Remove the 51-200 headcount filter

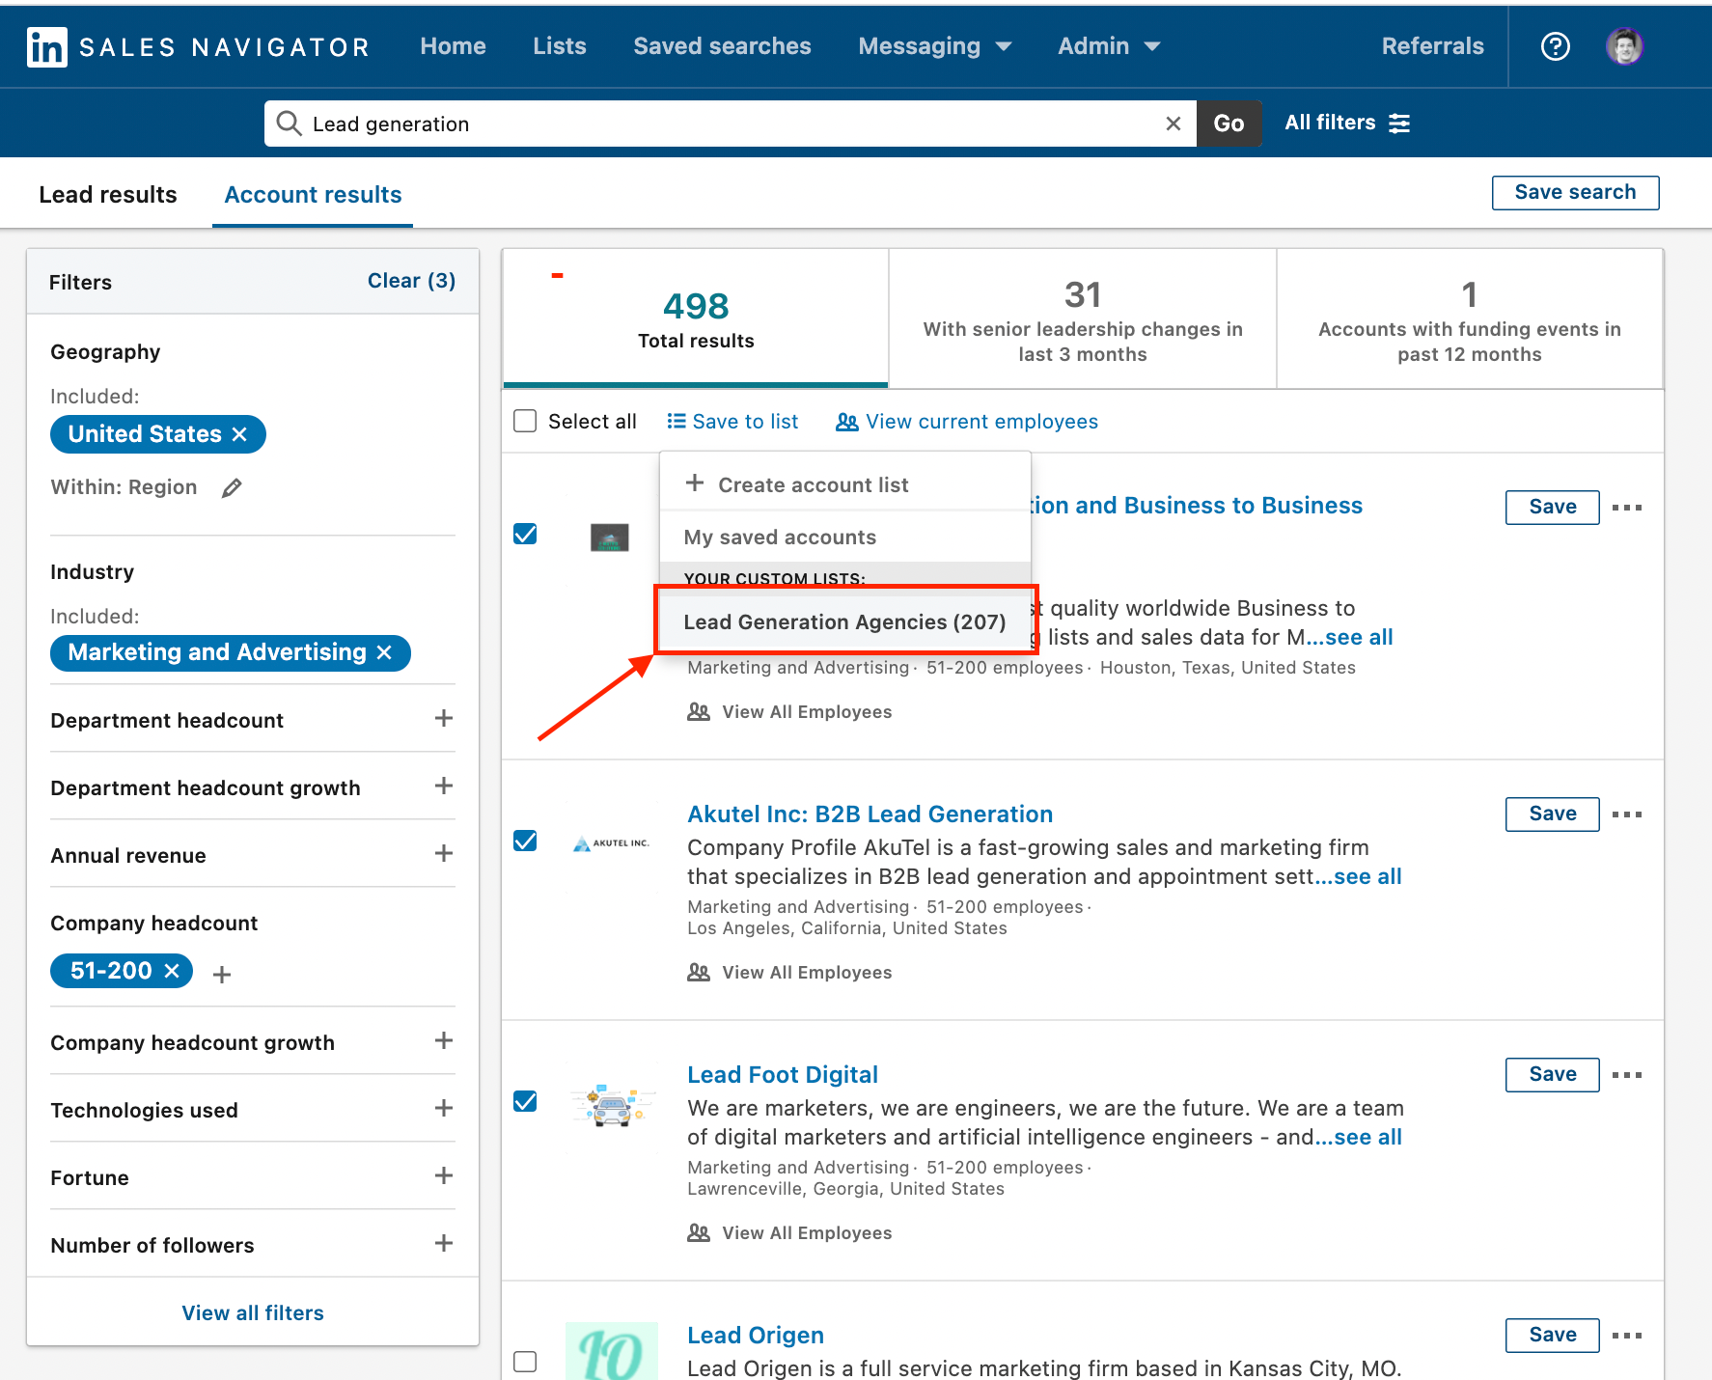pos(172,971)
